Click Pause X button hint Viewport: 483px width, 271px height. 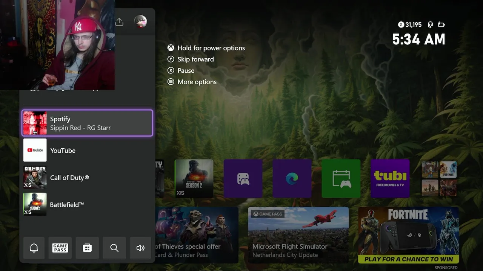tap(181, 70)
